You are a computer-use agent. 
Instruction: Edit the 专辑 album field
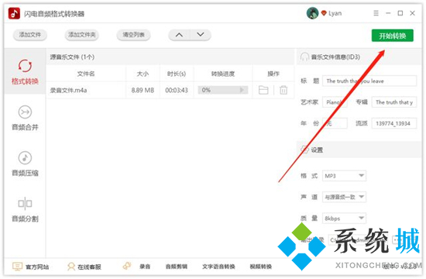[x=394, y=102]
